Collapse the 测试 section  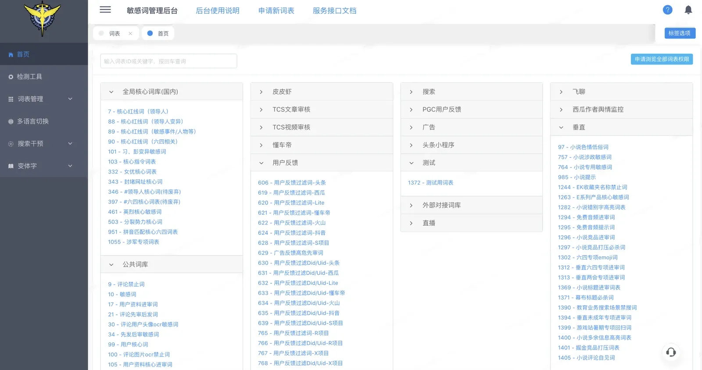point(472,163)
